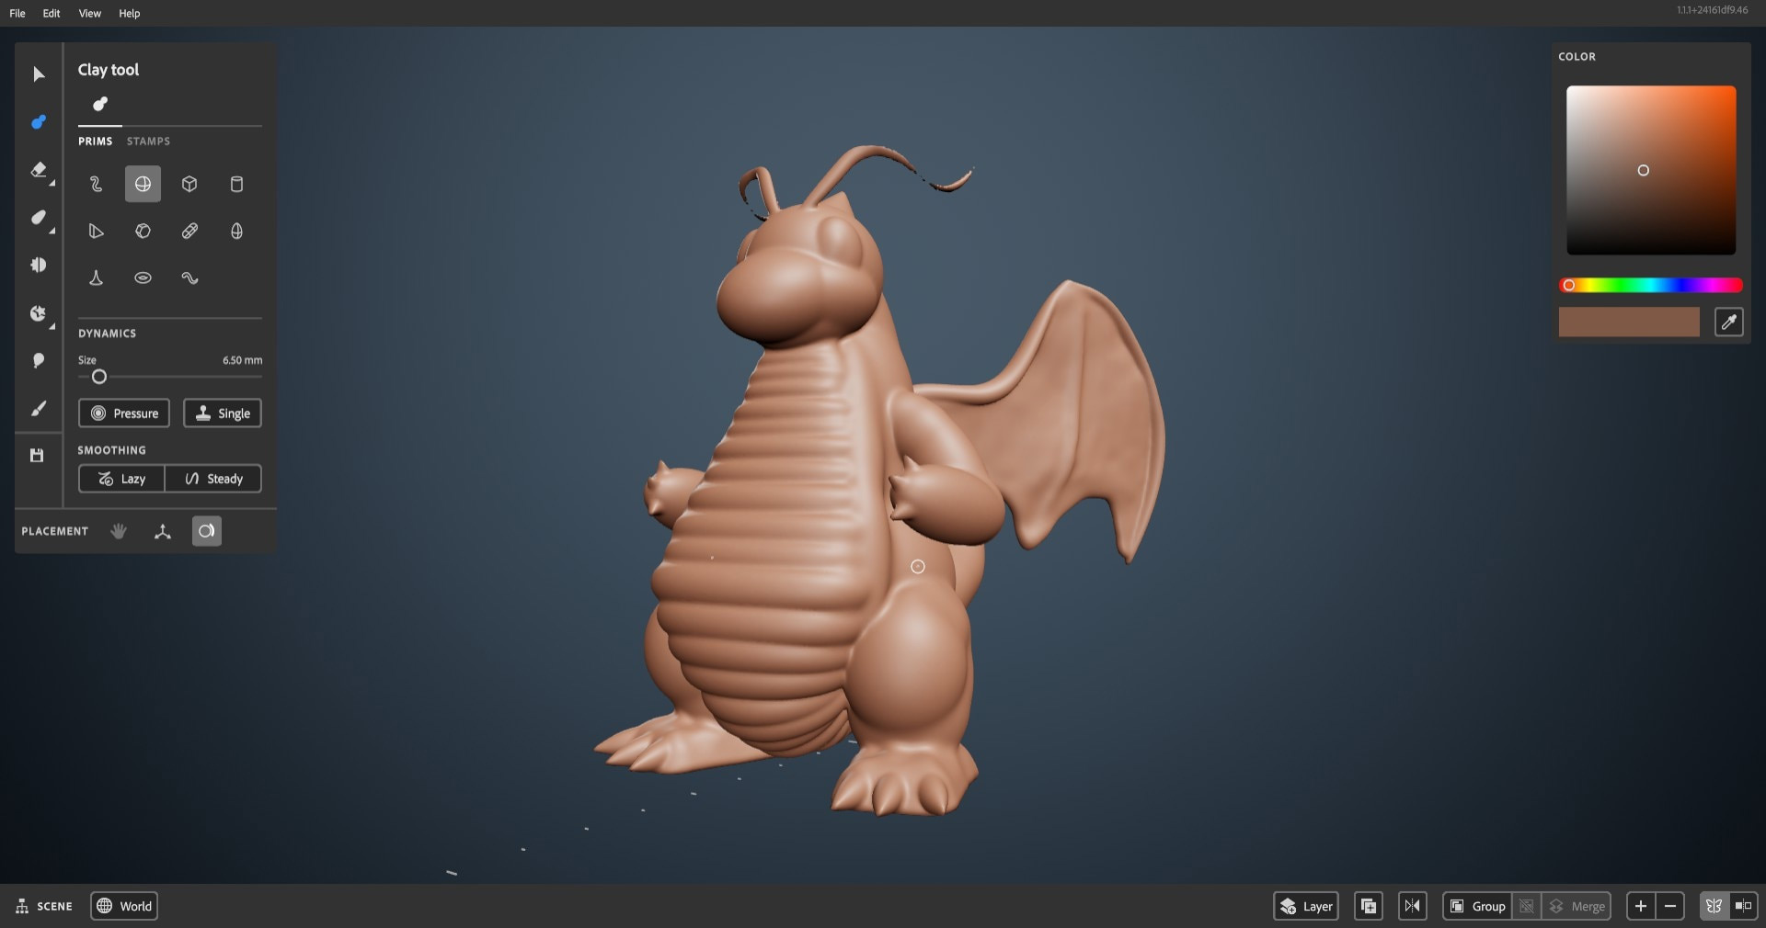Click the eyedropper color picker icon

pyautogui.click(x=1728, y=322)
